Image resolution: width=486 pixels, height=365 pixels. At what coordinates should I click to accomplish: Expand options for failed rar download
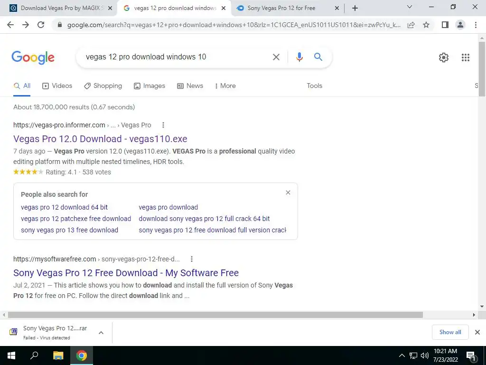click(101, 333)
